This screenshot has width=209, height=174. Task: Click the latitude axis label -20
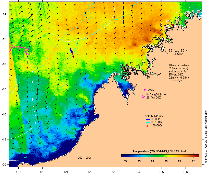click(x=4, y=164)
